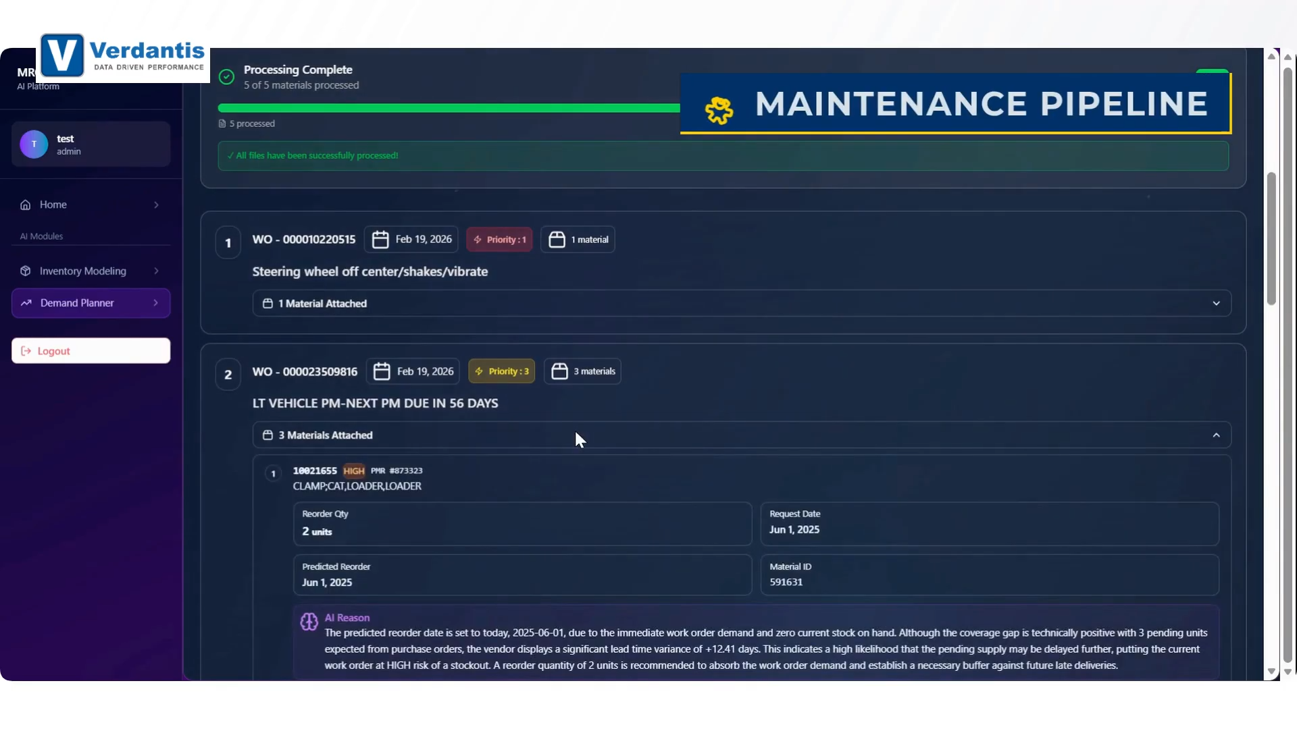1297x729 pixels.
Task: Click the Logout button
Action: point(91,351)
